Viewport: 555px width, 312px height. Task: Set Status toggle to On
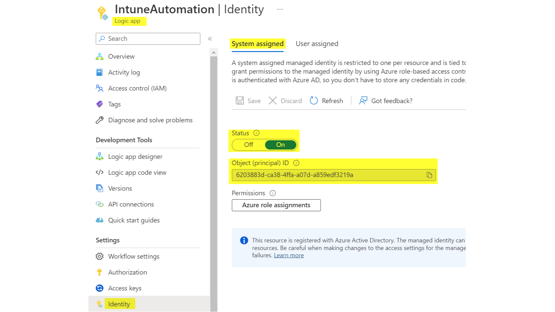point(280,145)
